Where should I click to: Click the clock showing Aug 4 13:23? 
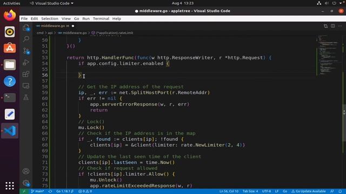pos(183,3)
